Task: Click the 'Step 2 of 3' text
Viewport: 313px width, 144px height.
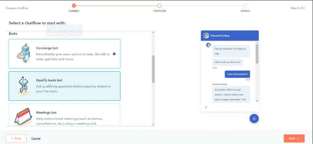Action: [x=298, y=8]
